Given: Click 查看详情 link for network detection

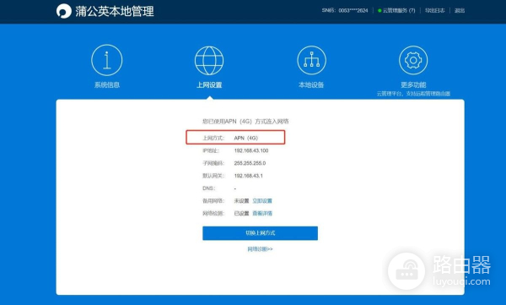Looking at the screenshot, I should pos(262,214).
